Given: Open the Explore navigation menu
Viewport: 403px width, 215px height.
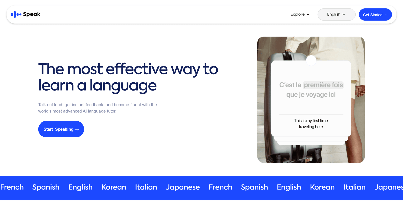Looking at the screenshot, I should (x=297, y=14).
